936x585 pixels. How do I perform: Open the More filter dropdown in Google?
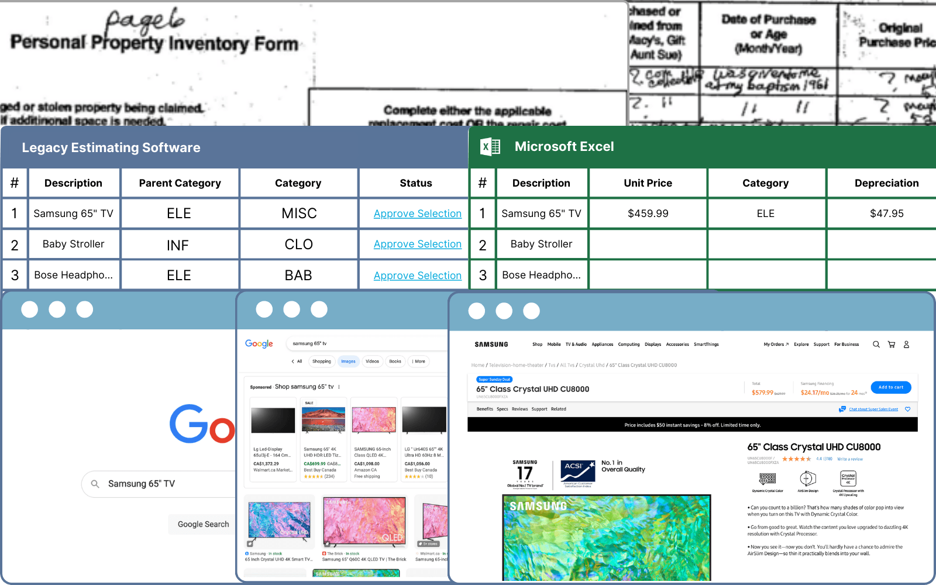(418, 362)
